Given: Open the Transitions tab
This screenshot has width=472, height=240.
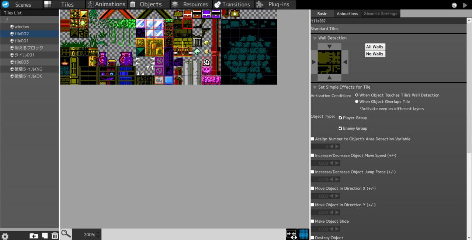Looking at the screenshot, I should (x=233, y=4).
